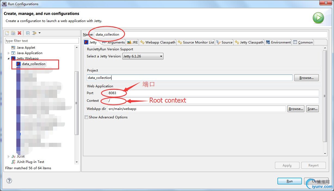
Task: Select JUnit Plug-in Test tree item
Action: click(28, 162)
